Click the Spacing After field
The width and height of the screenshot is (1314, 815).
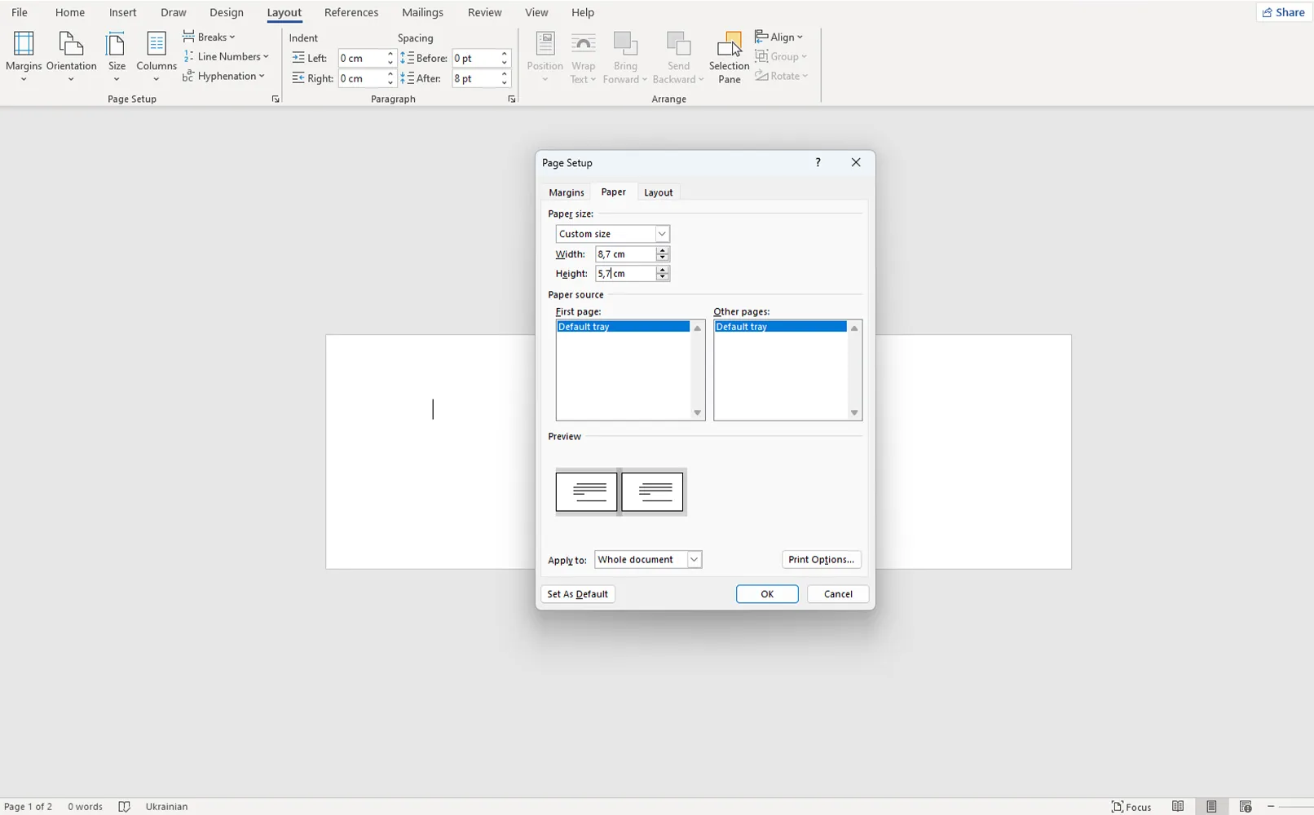click(475, 78)
